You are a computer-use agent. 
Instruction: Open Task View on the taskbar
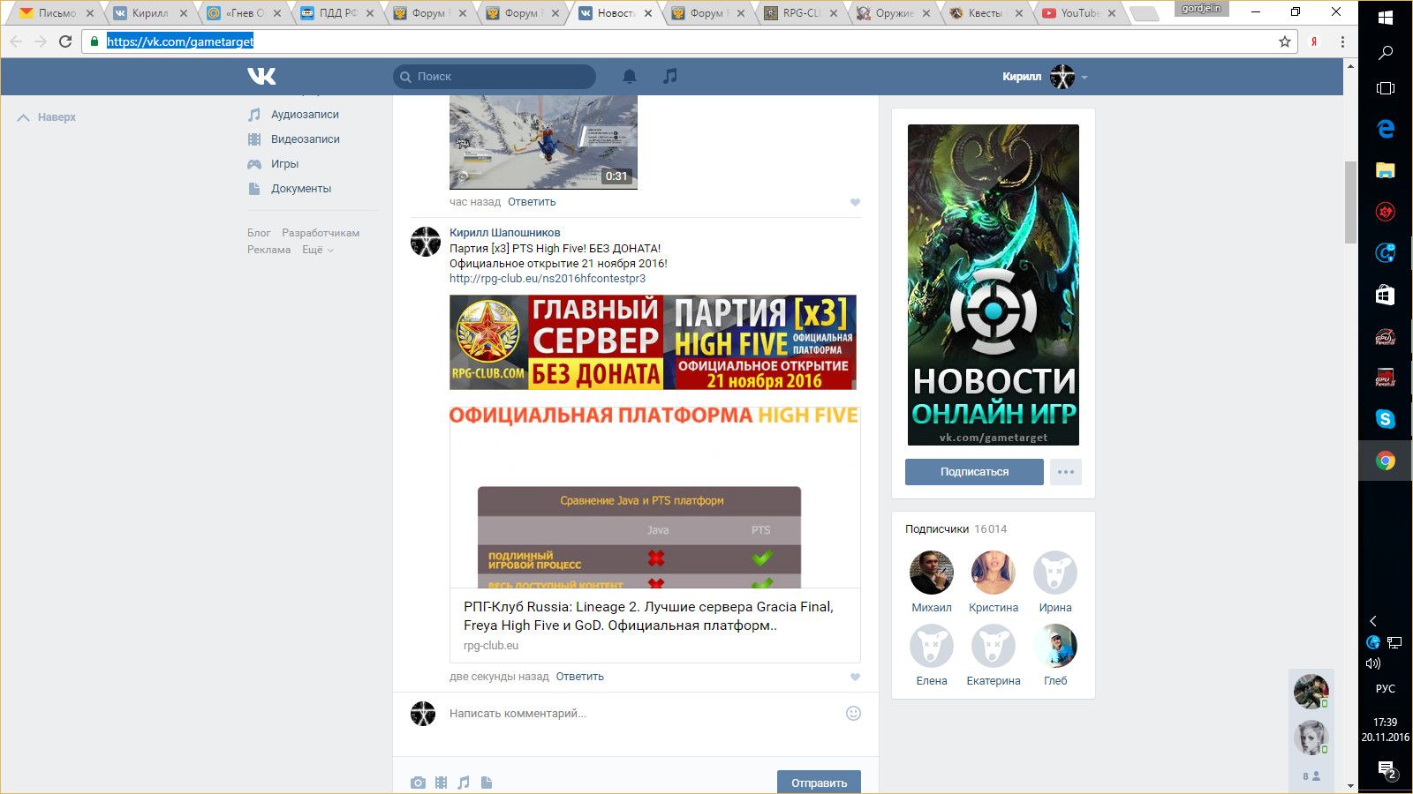pyautogui.click(x=1386, y=88)
